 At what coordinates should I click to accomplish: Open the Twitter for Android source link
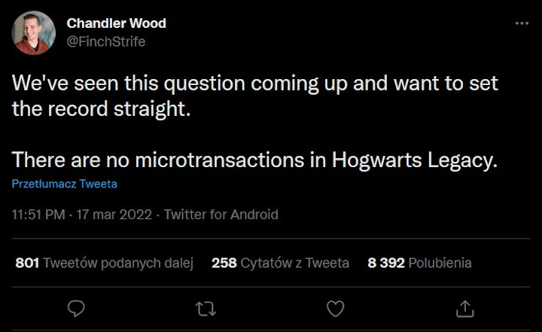(221, 215)
